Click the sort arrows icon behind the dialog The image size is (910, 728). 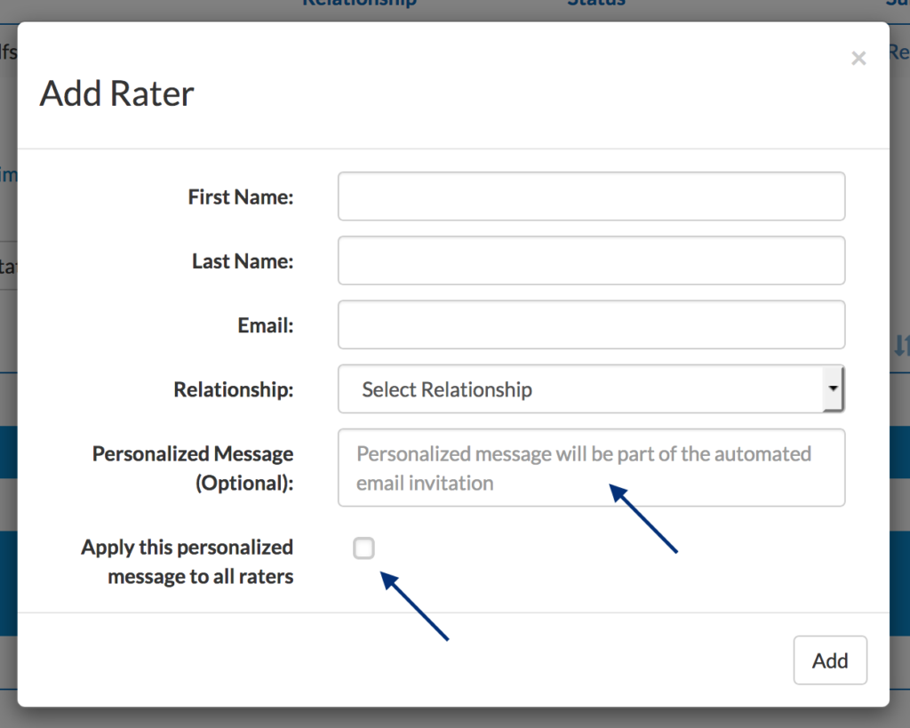(901, 346)
